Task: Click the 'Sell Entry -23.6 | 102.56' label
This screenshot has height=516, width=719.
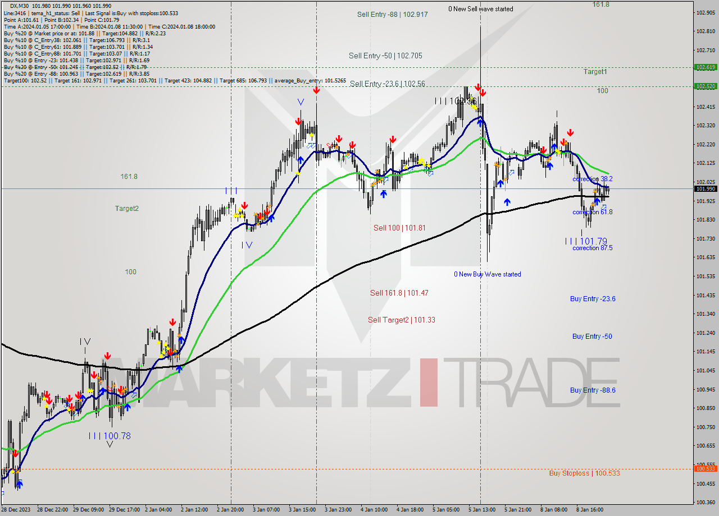Action: [388, 84]
